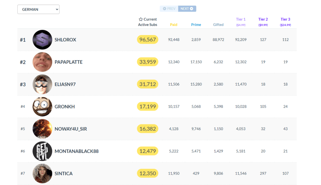Click ELIASN97's goggles avatar

42,84
